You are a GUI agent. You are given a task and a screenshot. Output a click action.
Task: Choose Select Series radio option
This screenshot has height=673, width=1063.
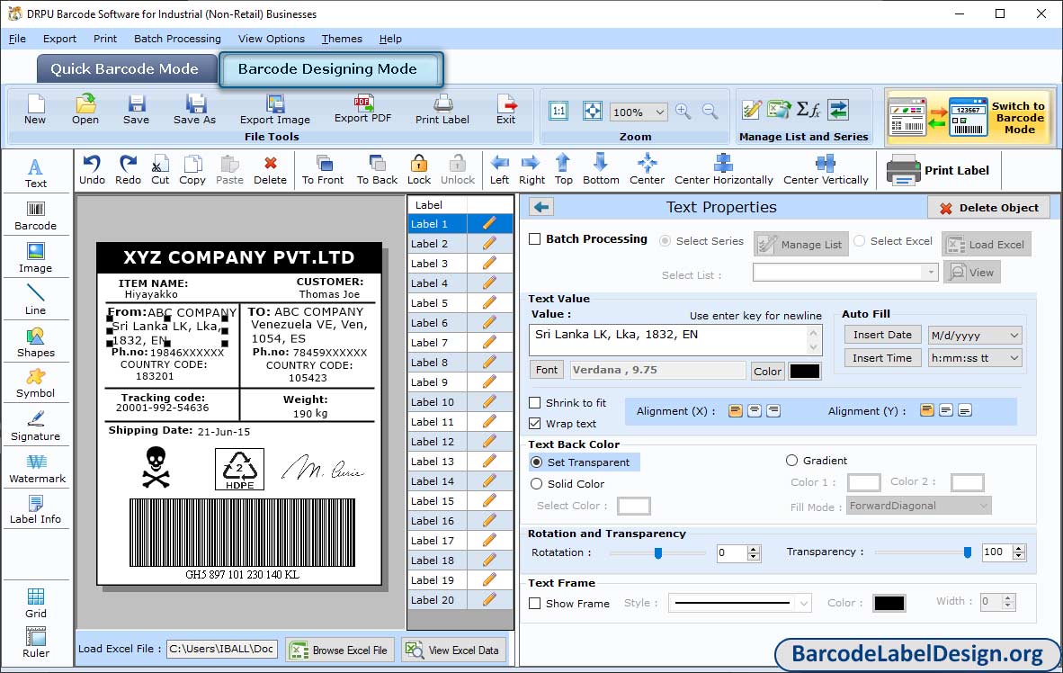(x=665, y=241)
